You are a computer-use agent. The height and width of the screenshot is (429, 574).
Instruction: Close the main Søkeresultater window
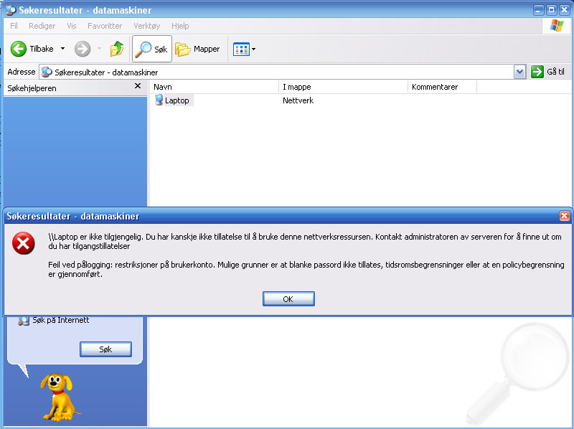tap(565, 10)
